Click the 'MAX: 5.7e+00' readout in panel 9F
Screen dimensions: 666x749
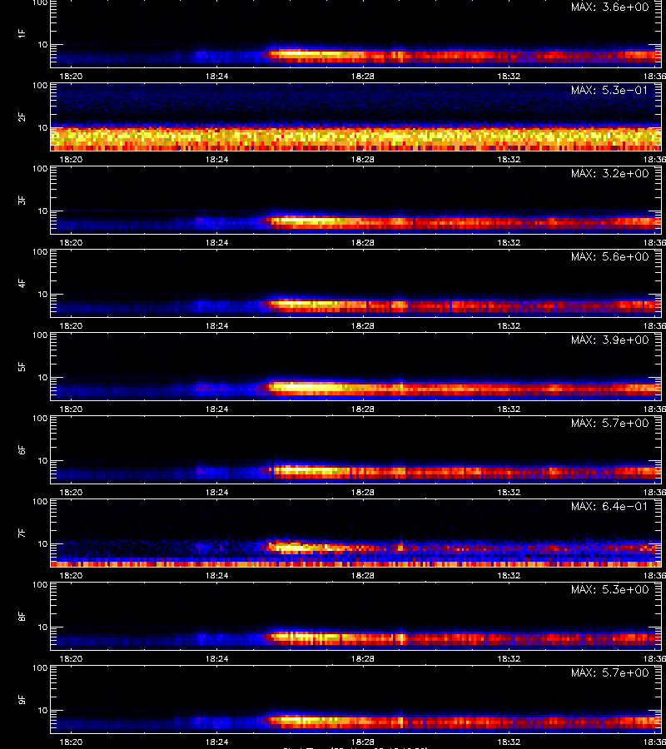click(610, 672)
